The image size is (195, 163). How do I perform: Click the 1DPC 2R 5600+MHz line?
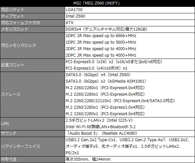(101, 42)
